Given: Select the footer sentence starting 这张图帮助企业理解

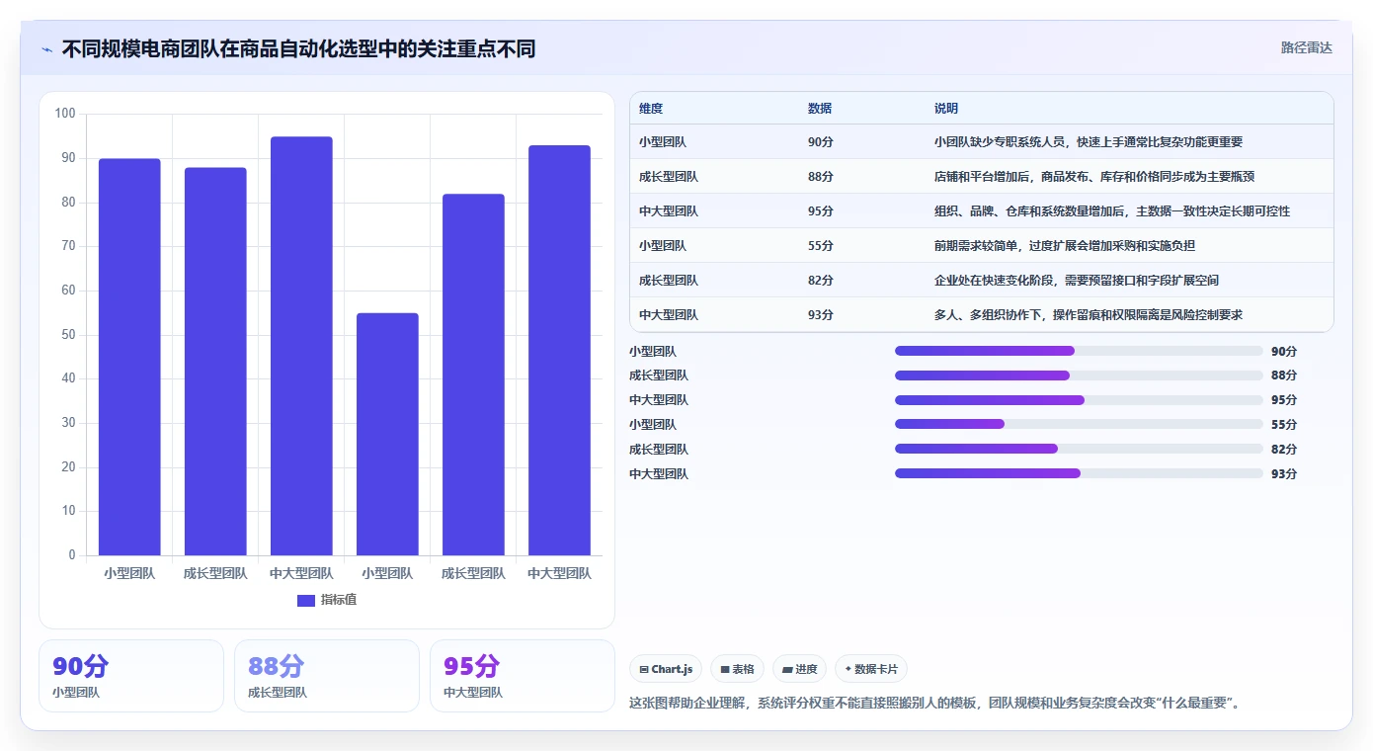Looking at the screenshot, I should [x=934, y=704].
